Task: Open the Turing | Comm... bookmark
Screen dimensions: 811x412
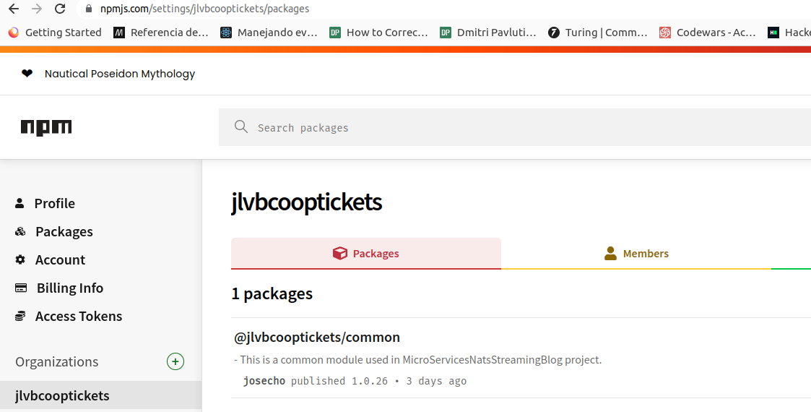Action: coord(597,33)
